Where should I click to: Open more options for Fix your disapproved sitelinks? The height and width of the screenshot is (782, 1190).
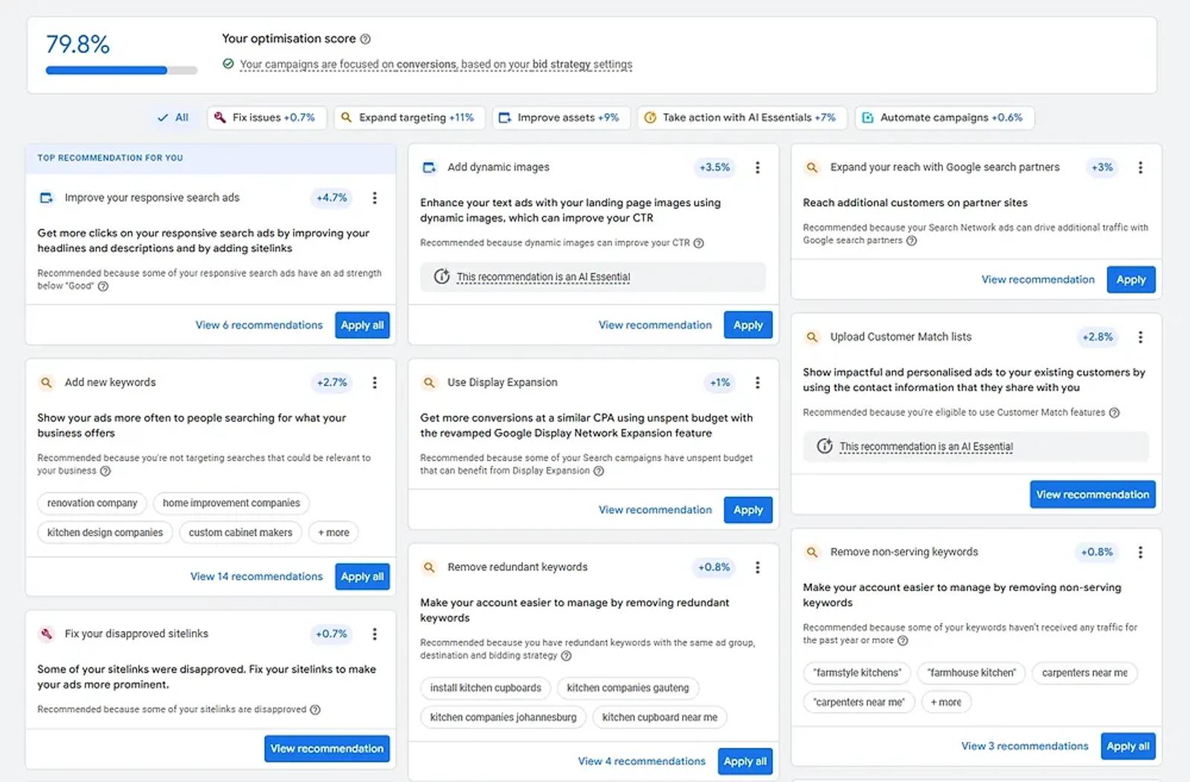375,634
